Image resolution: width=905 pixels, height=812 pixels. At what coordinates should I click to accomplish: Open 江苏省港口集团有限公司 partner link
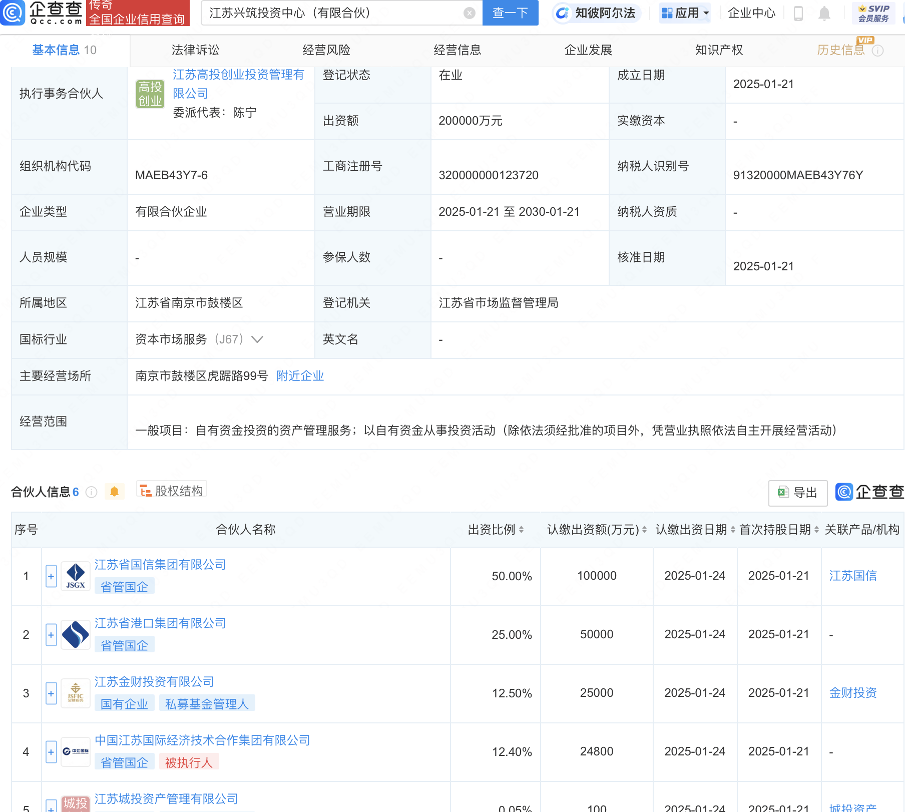pos(160,623)
